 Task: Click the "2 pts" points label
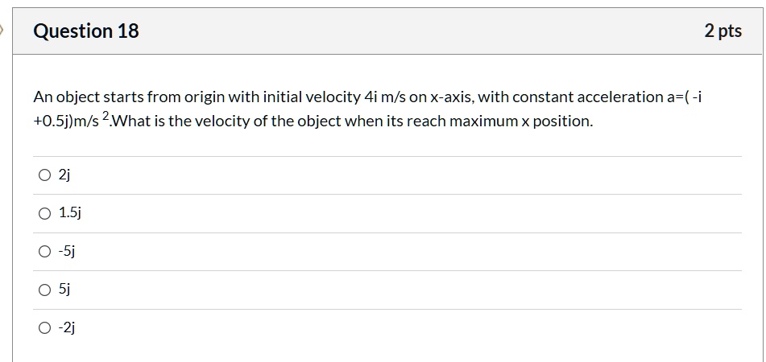723,31
